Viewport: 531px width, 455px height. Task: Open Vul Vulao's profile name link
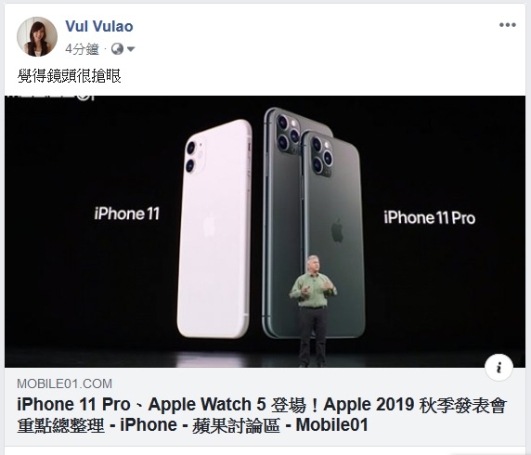tap(99, 26)
